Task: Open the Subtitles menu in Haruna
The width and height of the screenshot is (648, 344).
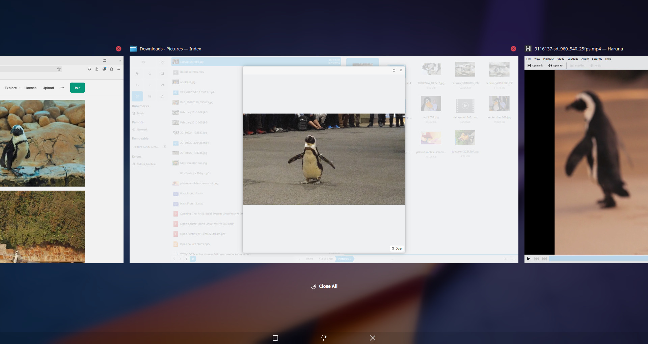Action: 573,59
